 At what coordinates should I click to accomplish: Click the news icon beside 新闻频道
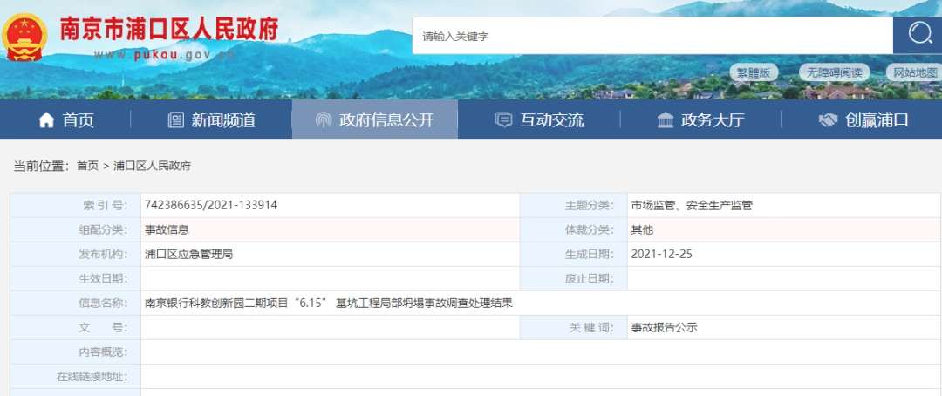pyautogui.click(x=175, y=120)
